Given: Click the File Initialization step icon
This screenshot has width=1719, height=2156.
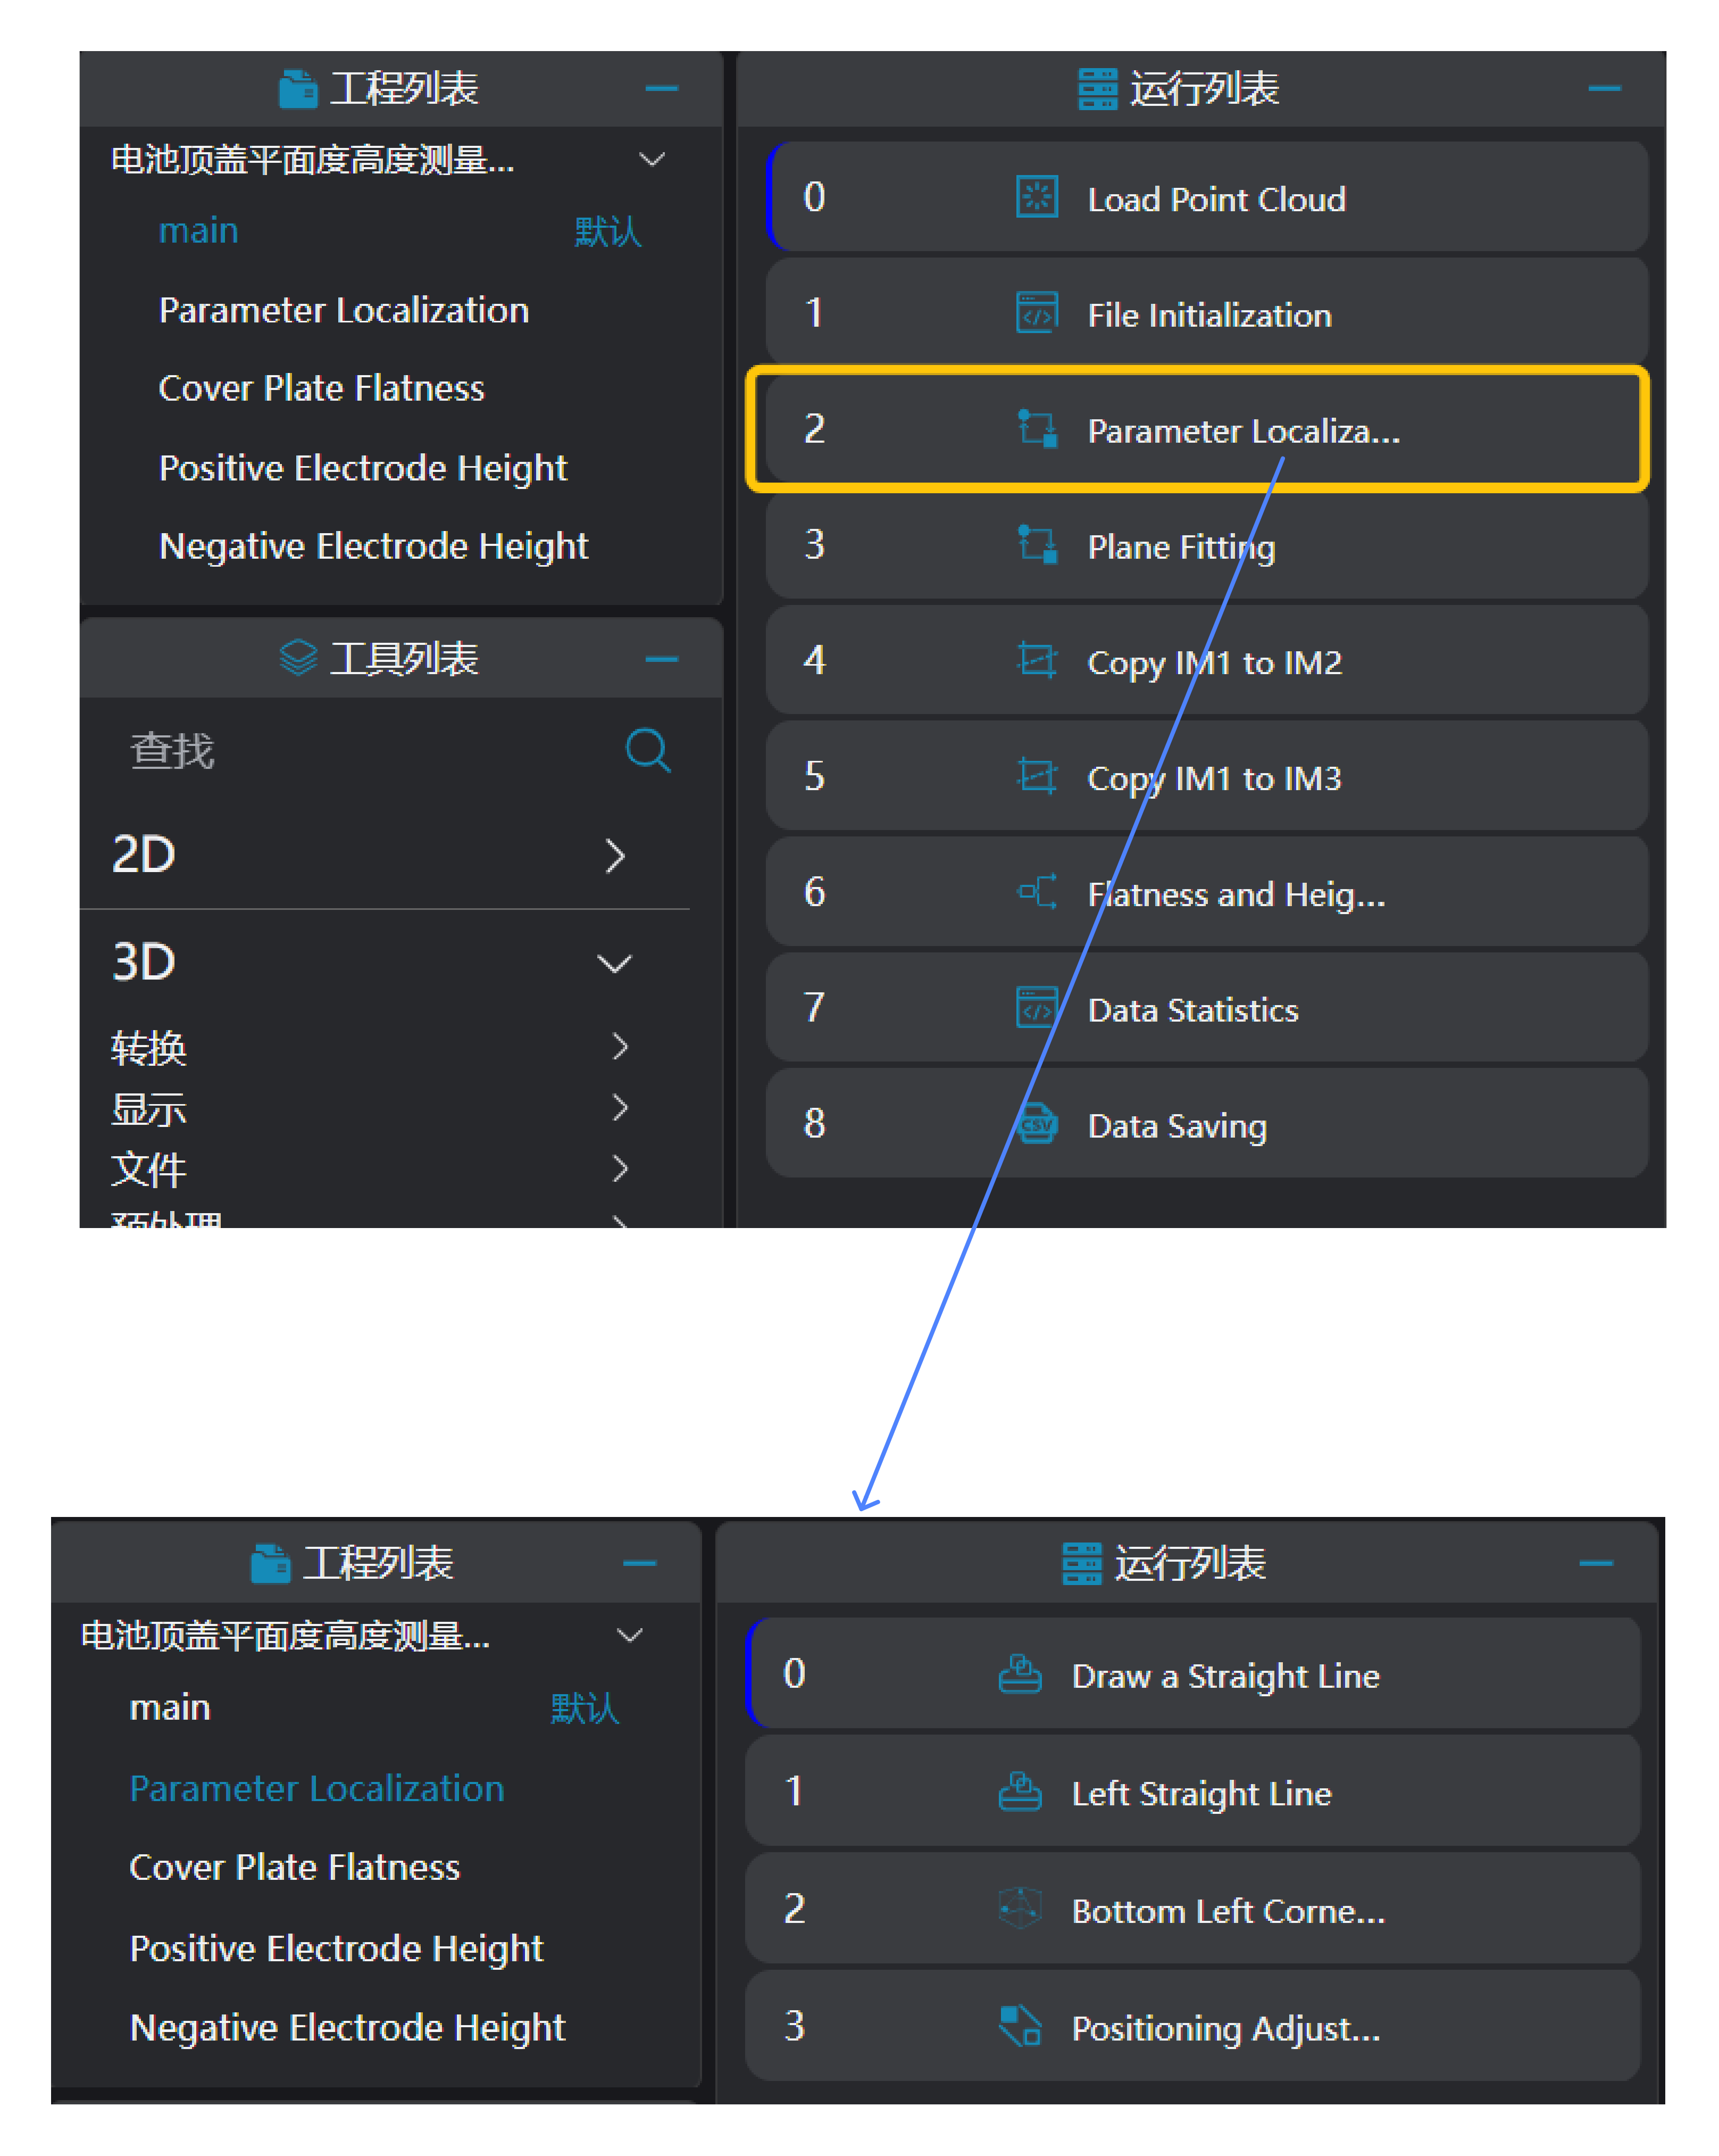Looking at the screenshot, I should pos(1037,312).
